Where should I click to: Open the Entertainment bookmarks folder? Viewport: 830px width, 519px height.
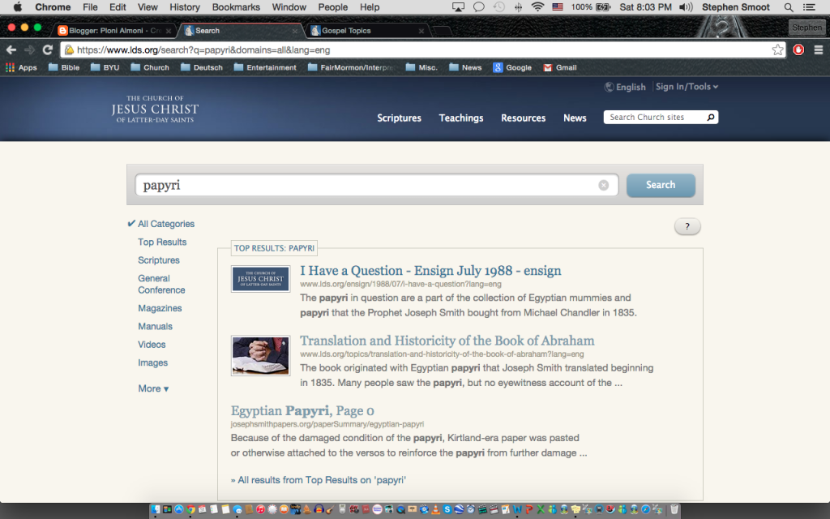265,67
